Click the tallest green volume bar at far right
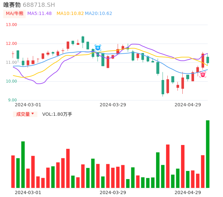 pyautogui.click(x=207, y=154)
